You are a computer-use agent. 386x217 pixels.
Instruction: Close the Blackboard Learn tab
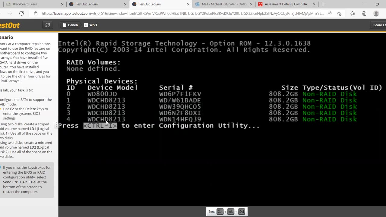pos(62,4)
